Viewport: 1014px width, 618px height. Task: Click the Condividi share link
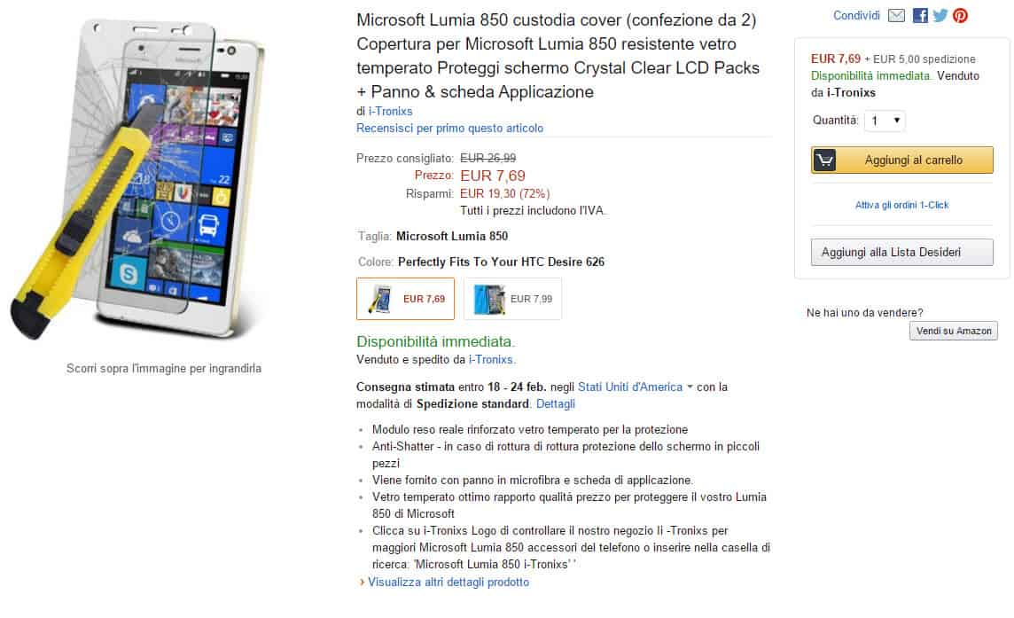pyautogui.click(x=856, y=16)
